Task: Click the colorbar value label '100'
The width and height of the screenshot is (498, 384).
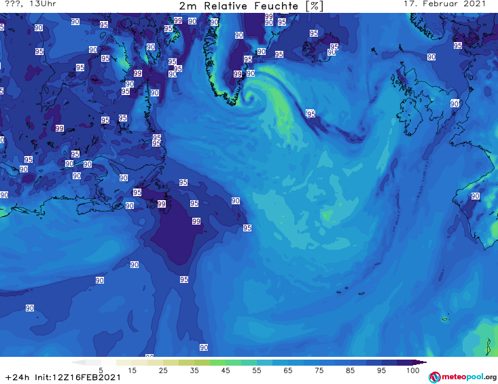Action: (x=412, y=370)
